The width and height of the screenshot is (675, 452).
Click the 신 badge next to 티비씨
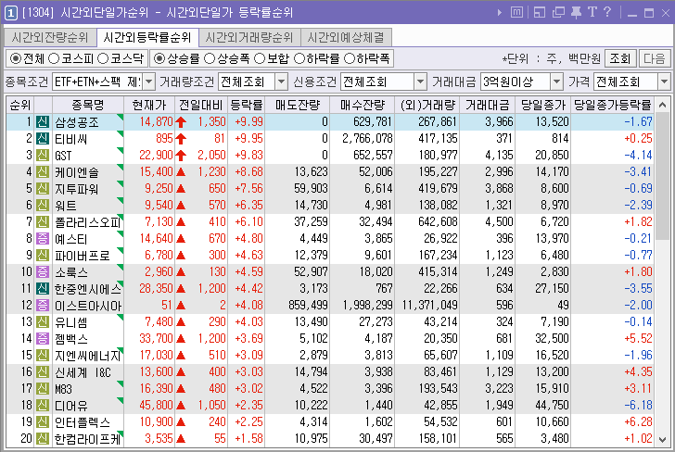(x=43, y=139)
